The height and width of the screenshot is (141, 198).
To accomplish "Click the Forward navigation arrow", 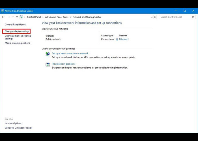I will (8, 17).
